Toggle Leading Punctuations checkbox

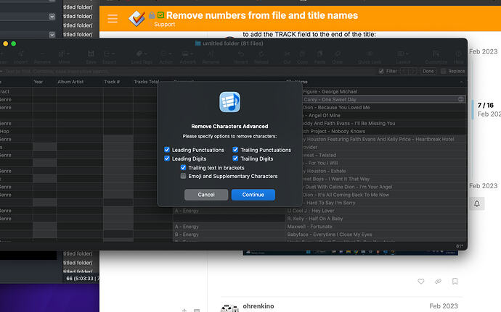tap(167, 149)
